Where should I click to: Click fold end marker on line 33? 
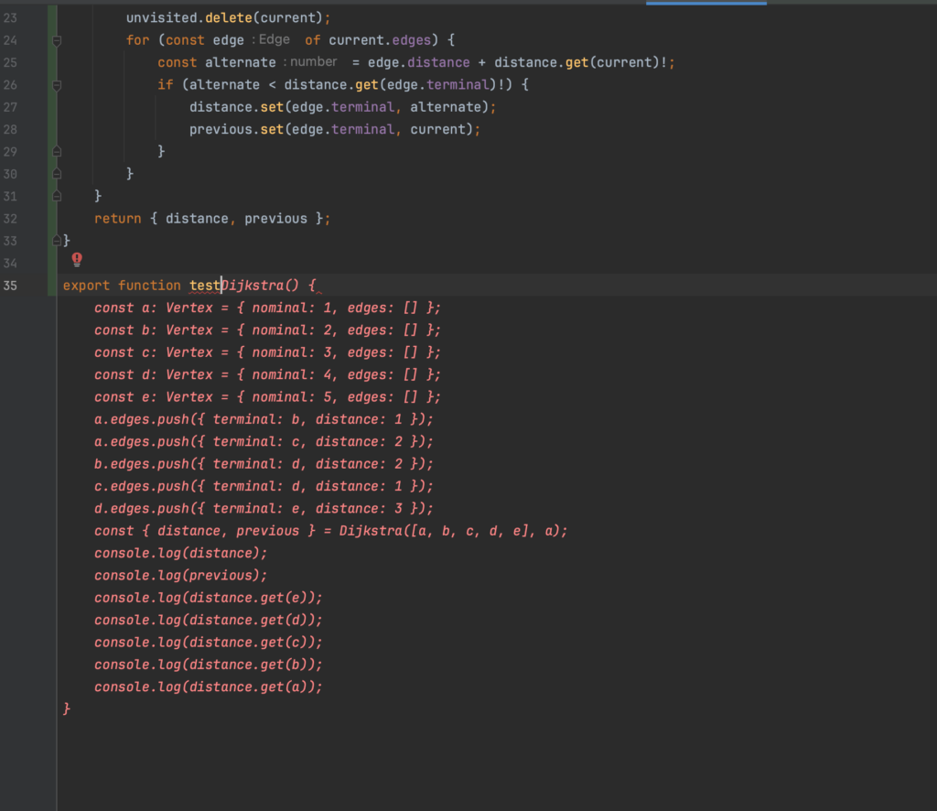57,240
